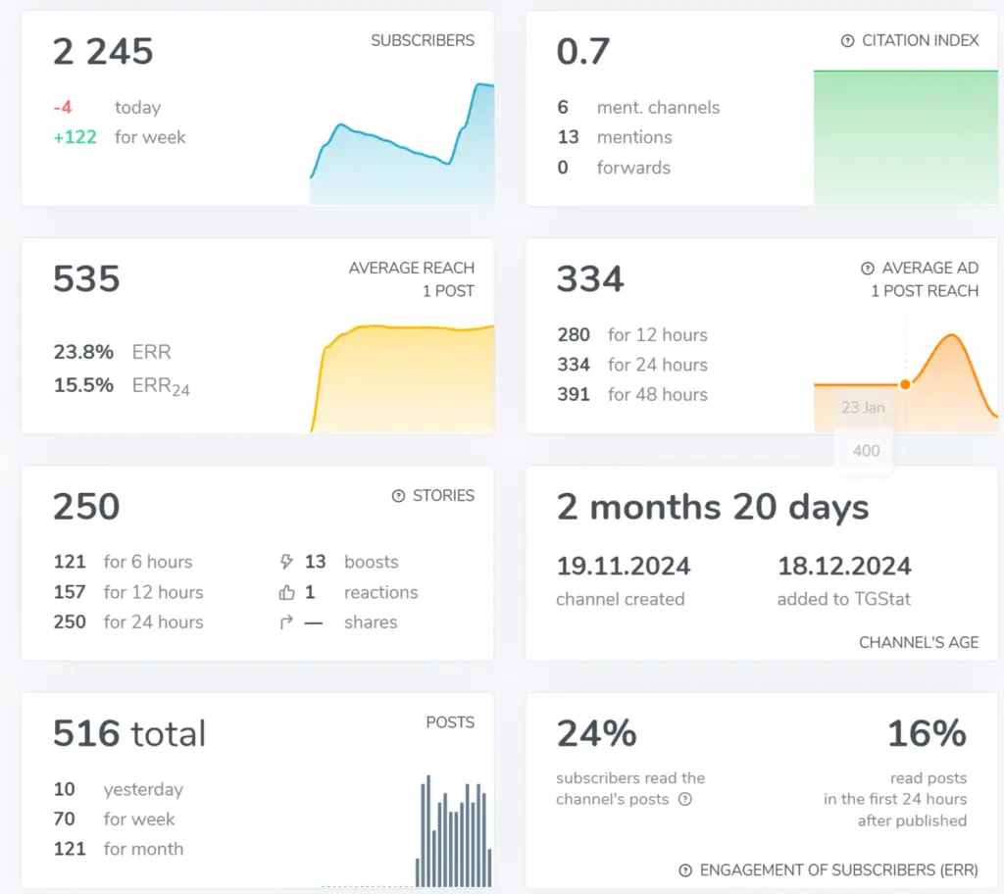Viewport: 1004px width, 894px height.
Task: Open the help icon beside ENGAGEMENT OF SUBSCRIBERS
Action: tap(685, 870)
